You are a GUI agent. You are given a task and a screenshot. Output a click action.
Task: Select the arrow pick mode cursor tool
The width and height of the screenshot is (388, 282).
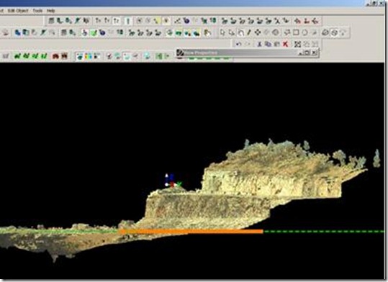click(222, 32)
